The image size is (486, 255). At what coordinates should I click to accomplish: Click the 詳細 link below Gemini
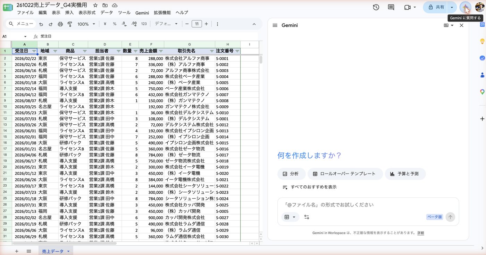click(420, 233)
